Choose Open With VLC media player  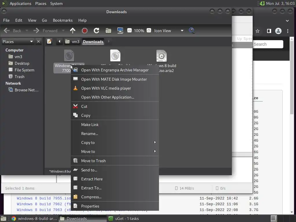point(115,88)
